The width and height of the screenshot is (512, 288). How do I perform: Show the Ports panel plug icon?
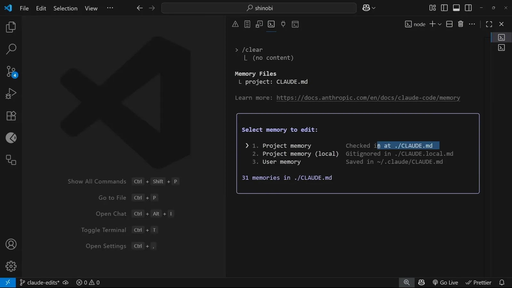pyautogui.click(x=283, y=24)
